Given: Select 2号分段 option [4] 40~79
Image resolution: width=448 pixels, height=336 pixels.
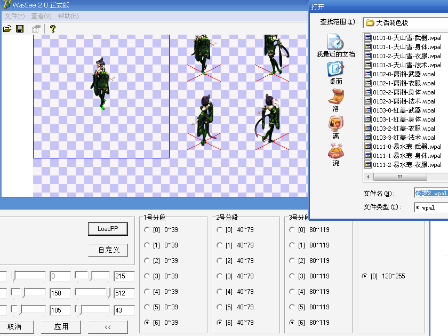Looking at the screenshot, I should [x=235, y=291].
